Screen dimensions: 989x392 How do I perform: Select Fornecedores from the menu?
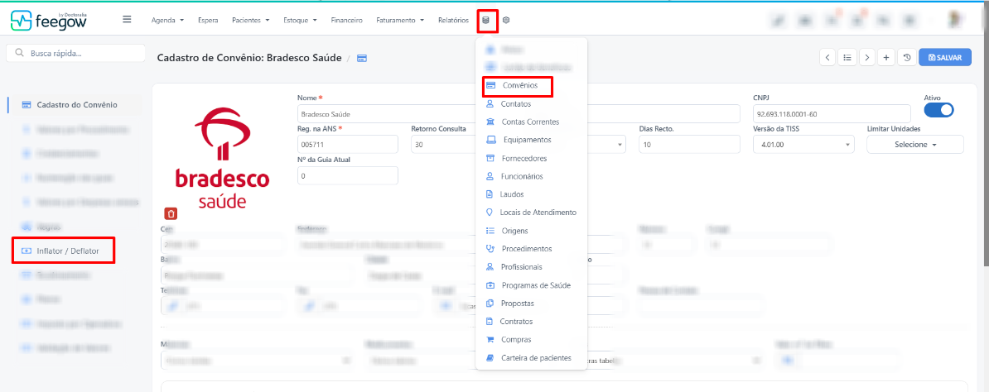click(524, 158)
